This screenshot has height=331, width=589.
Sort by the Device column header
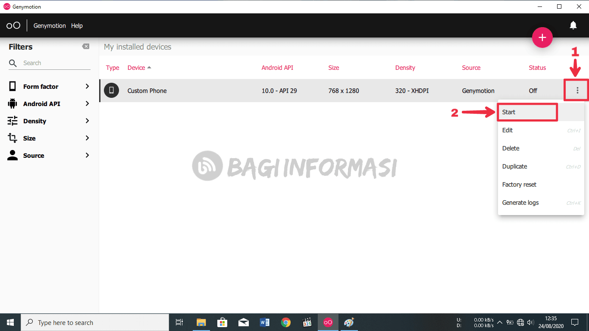(139, 68)
